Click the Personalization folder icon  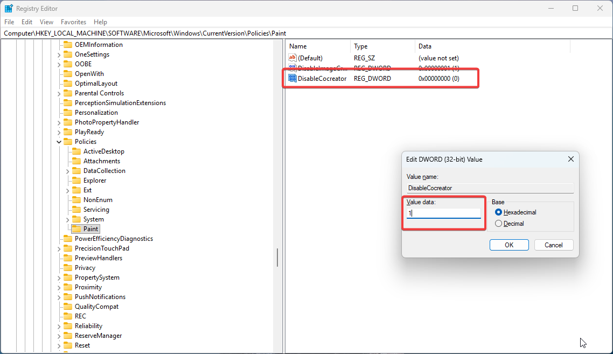click(x=68, y=113)
